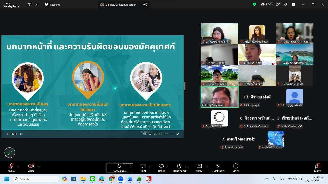Show hidden system tray icons
The image size is (328, 184).
click(267, 179)
